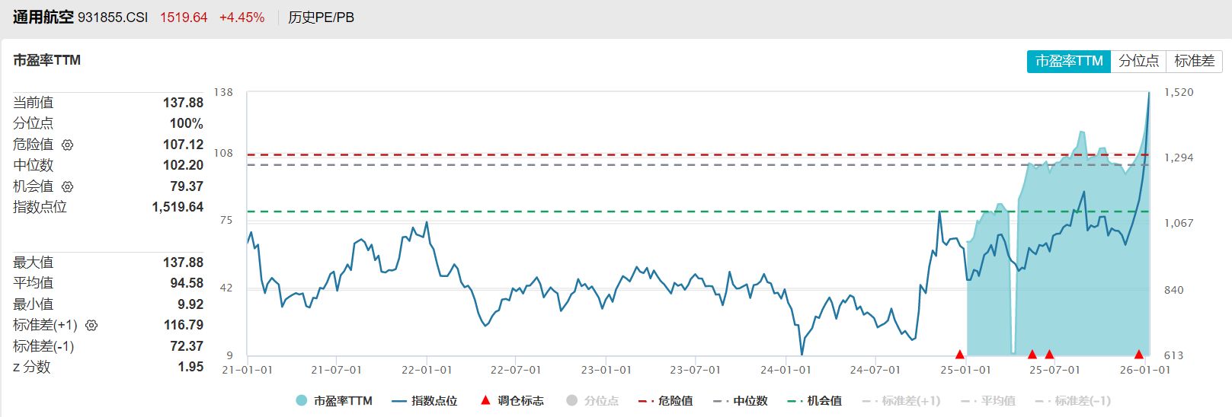Switch to the 标准差 tab
The height and width of the screenshot is (417, 1232).
pyautogui.click(x=1194, y=61)
